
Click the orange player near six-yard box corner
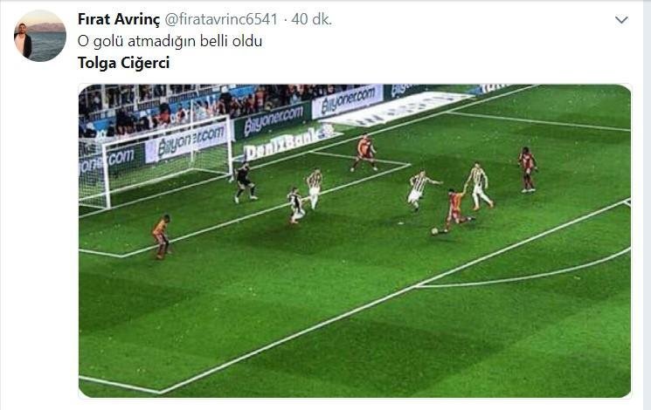click(364, 153)
